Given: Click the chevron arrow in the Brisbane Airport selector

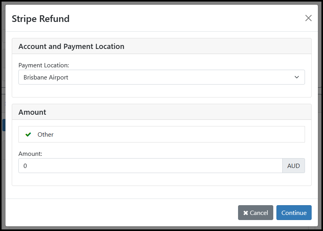Looking at the screenshot, I should 297,77.
